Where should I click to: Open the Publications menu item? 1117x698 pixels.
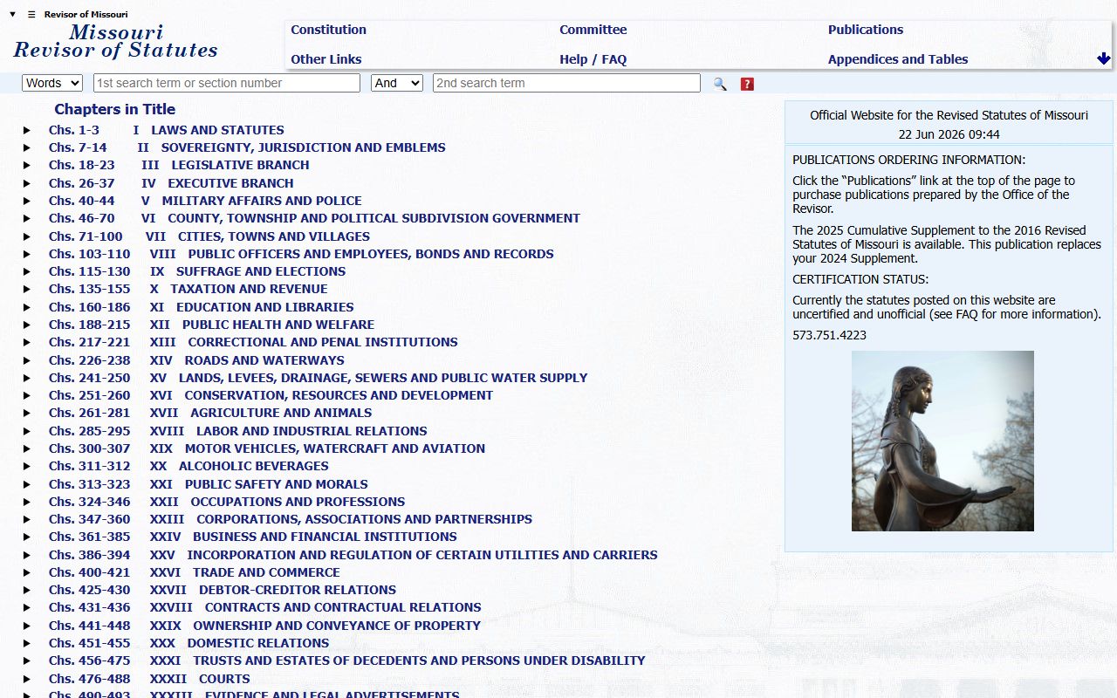tap(866, 30)
